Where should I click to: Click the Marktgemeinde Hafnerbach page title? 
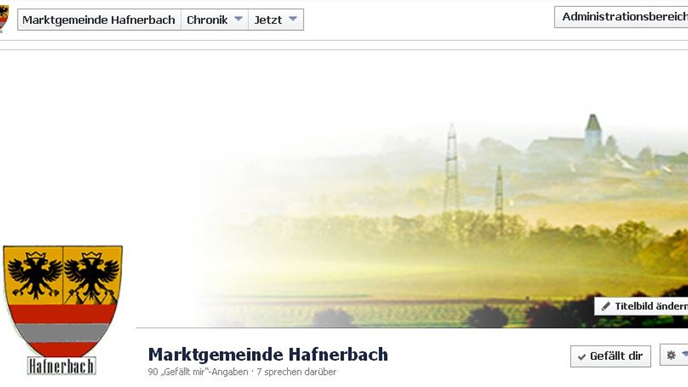coord(268,354)
